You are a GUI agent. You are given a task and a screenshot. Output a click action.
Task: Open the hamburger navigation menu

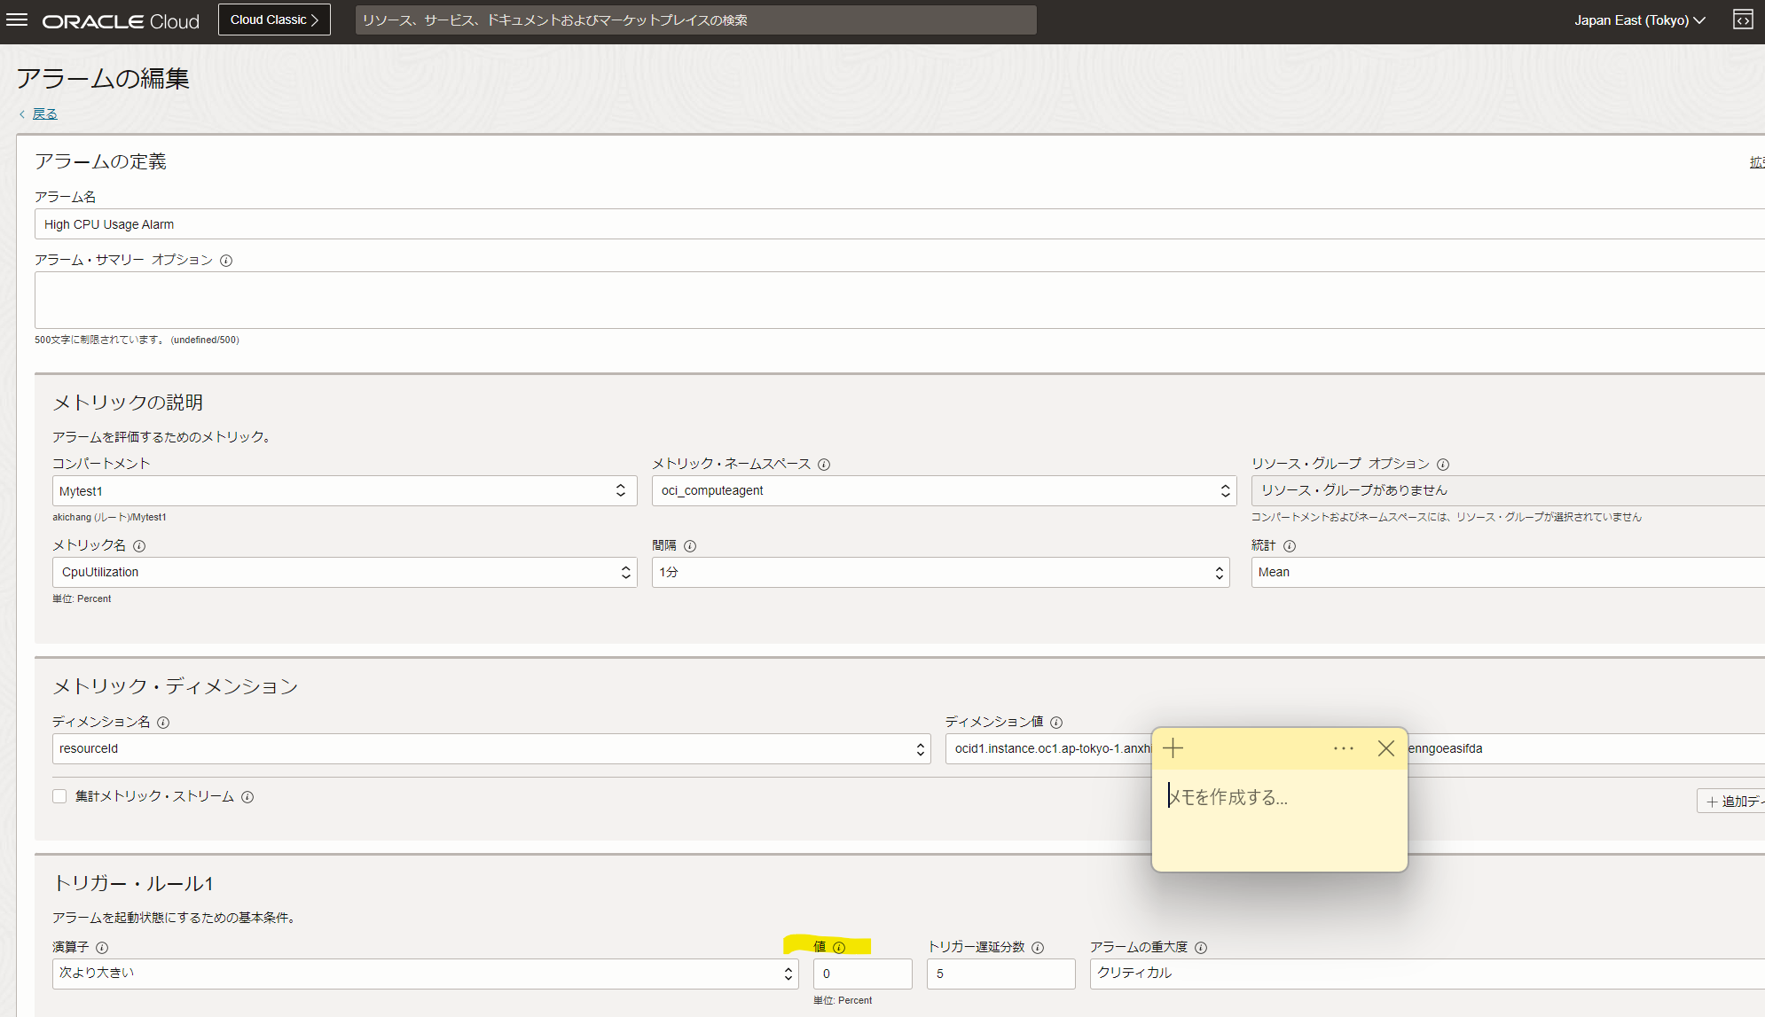click(17, 20)
